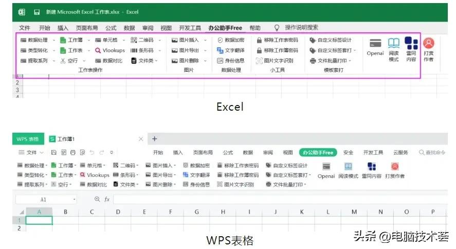Add a new WPS document tab
This screenshot has height=249, width=456.
pos(154,139)
